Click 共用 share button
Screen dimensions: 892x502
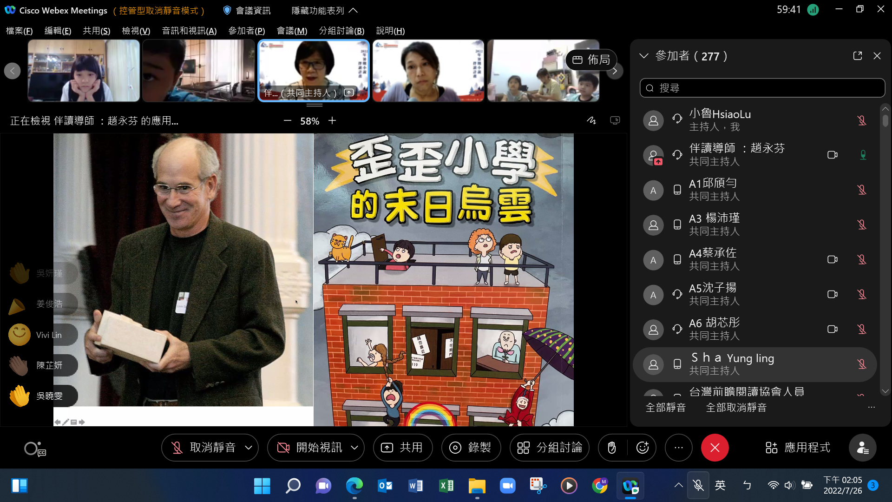point(402,448)
